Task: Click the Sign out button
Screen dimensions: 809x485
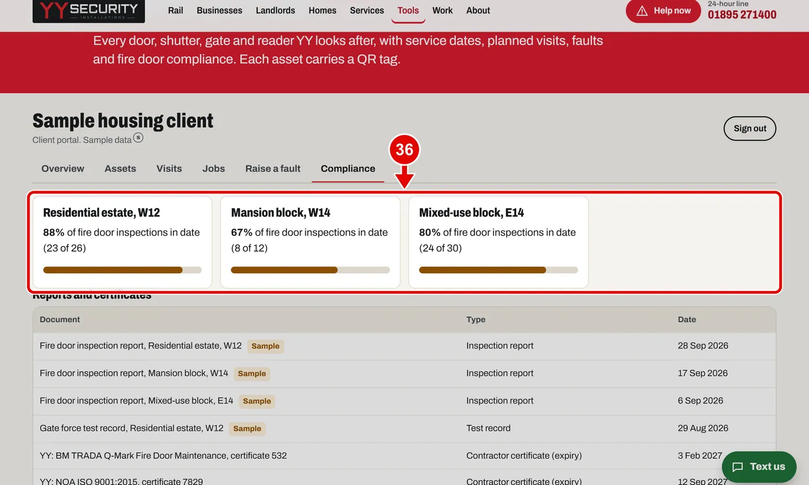Action: point(750,128)
